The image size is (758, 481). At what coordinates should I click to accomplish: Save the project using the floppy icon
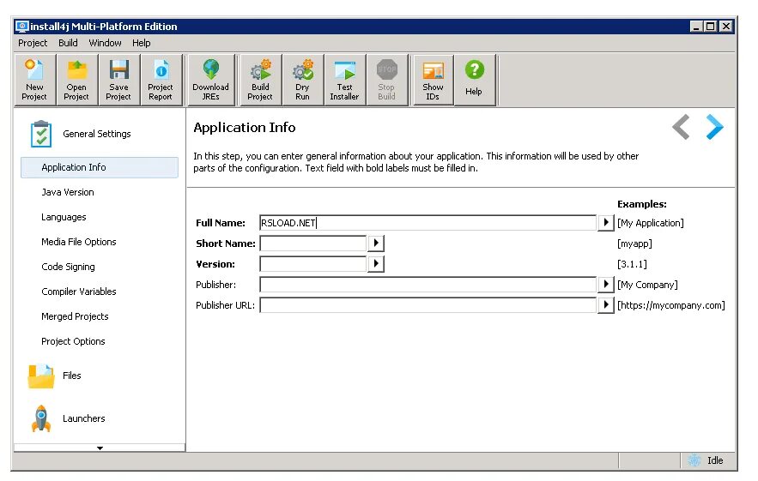[118, 81]
